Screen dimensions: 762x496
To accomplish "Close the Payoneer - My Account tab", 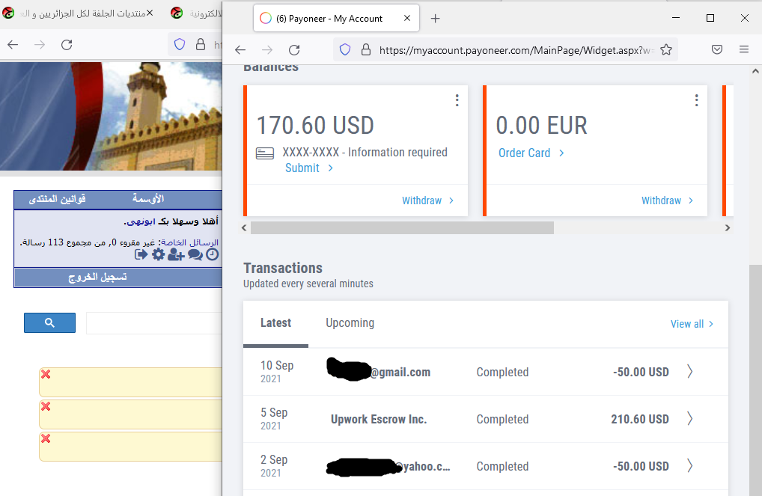I will (x=407, y=18).
